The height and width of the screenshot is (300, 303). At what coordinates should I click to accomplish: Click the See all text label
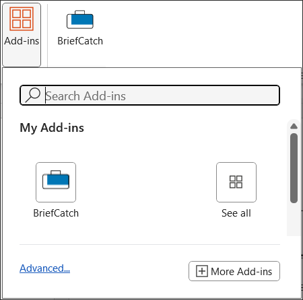[x=236, y=213]
